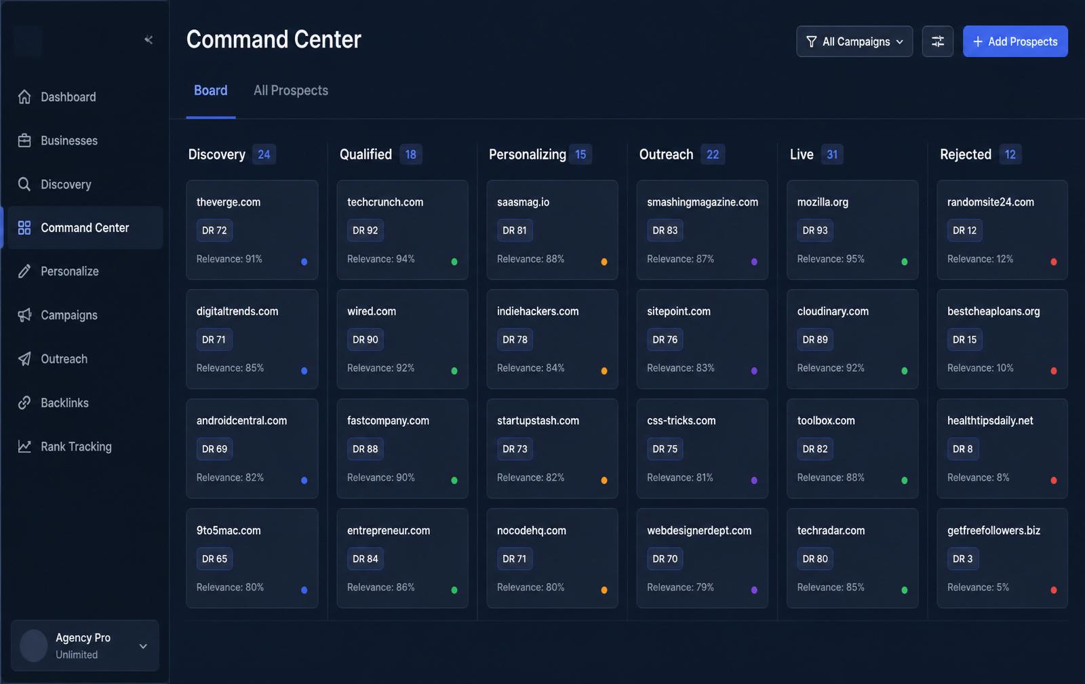The image size is (1085, 684).
Task: Click the Discovery magnifier icon in sidebar
Action: coord(24,184)
